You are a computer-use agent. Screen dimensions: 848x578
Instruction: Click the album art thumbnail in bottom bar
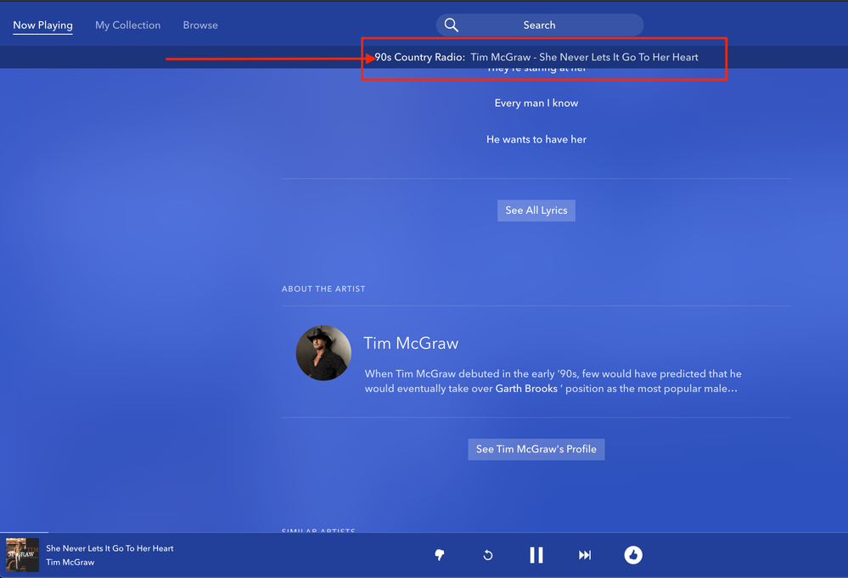pyautogui.click(x=21, y=555)
